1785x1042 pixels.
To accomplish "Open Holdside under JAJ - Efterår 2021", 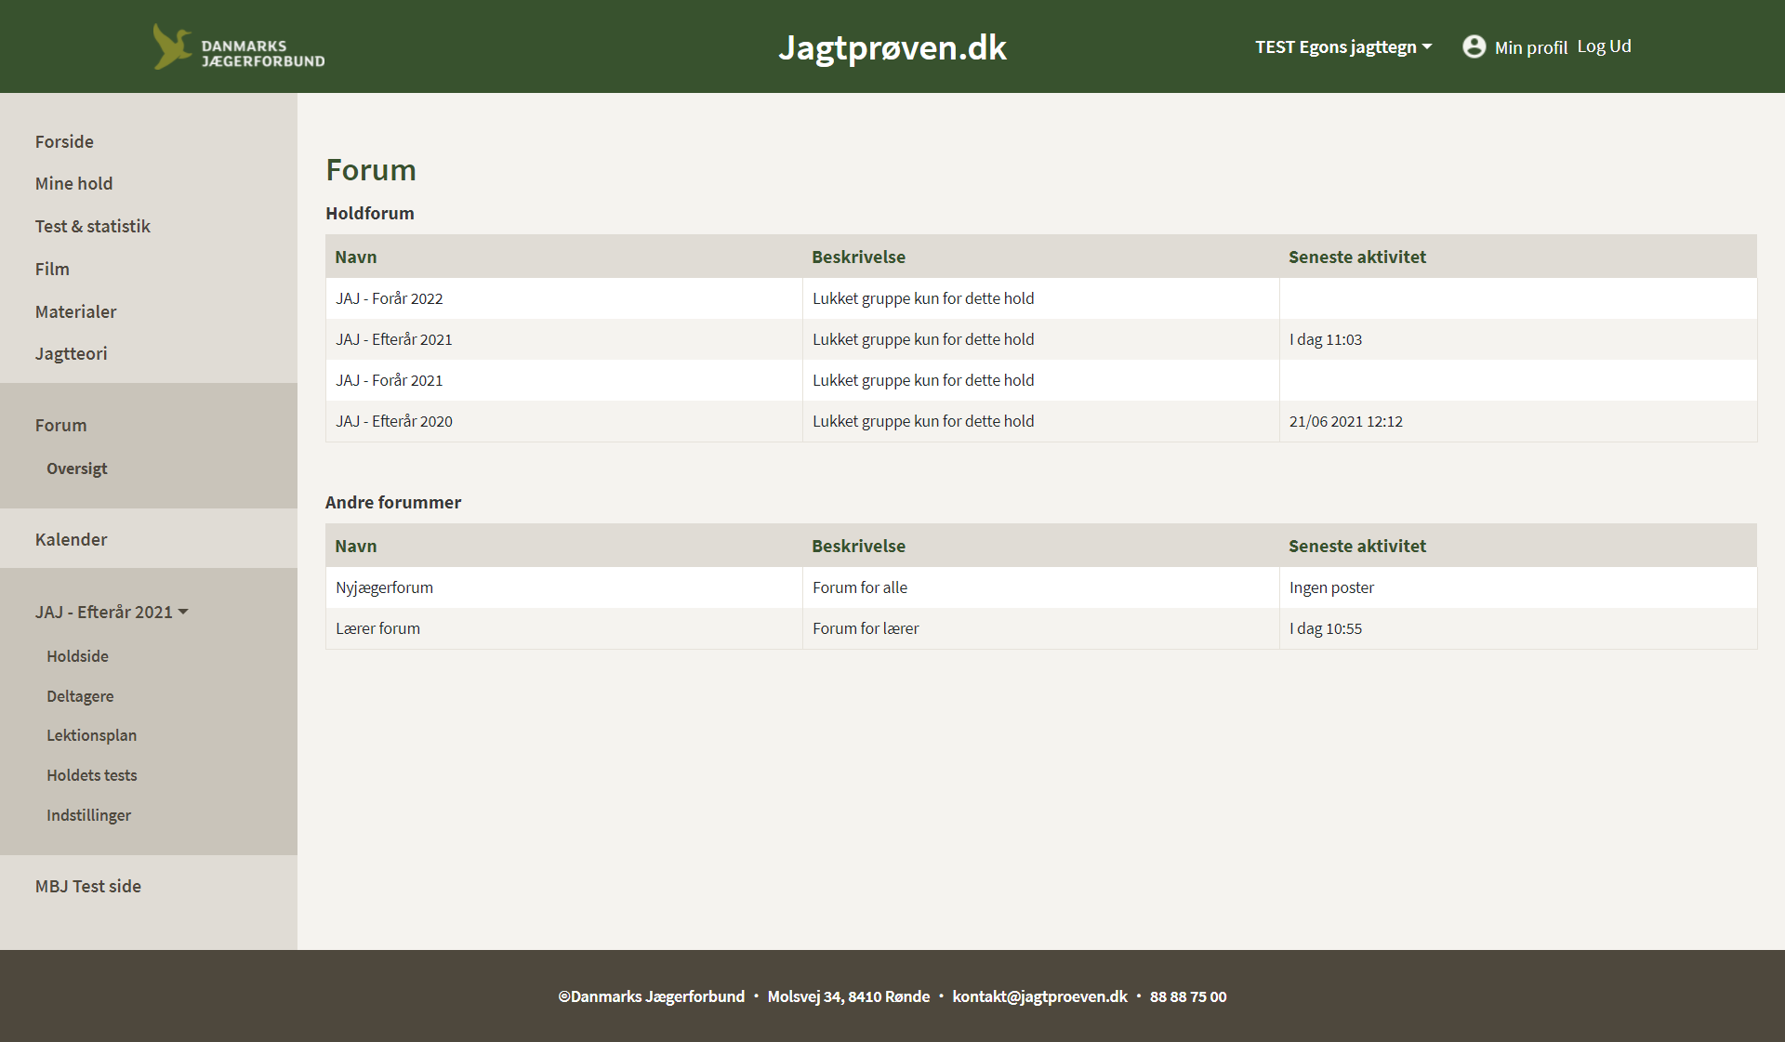I will (x=77, y=656).
